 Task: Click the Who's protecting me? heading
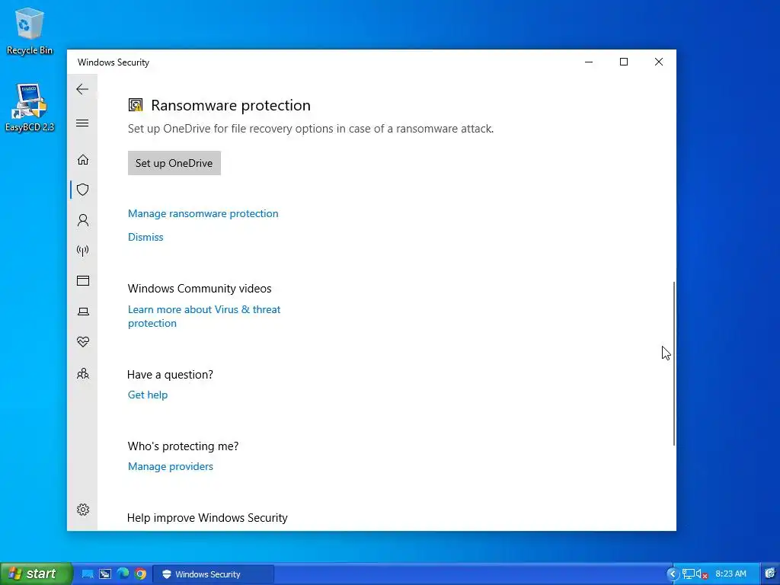[183, 446]
